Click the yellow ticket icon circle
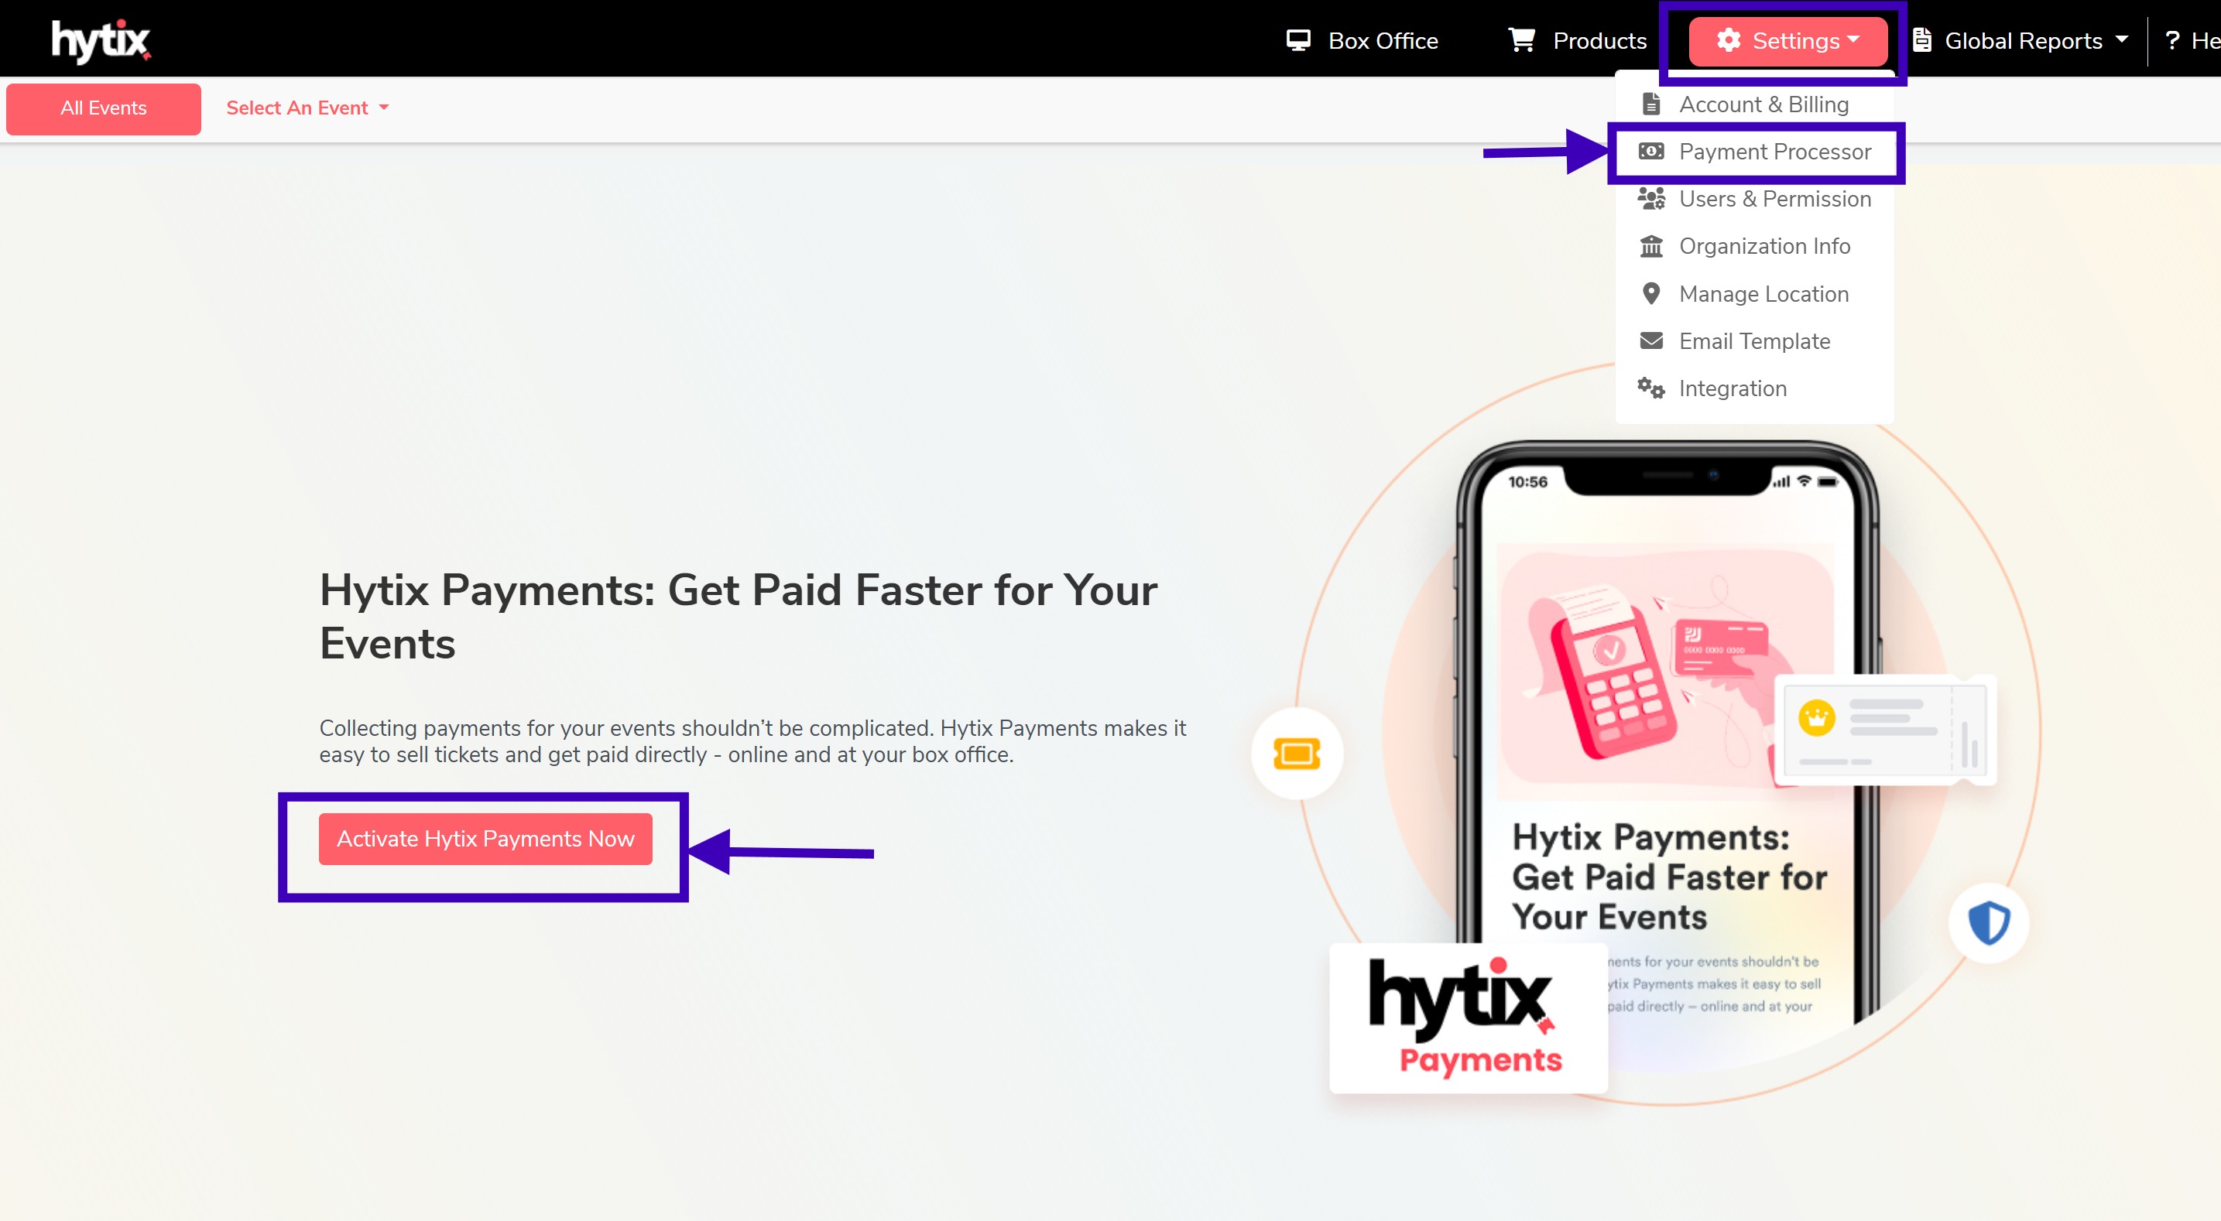 pyautogui.click(x=1296, y=754)
